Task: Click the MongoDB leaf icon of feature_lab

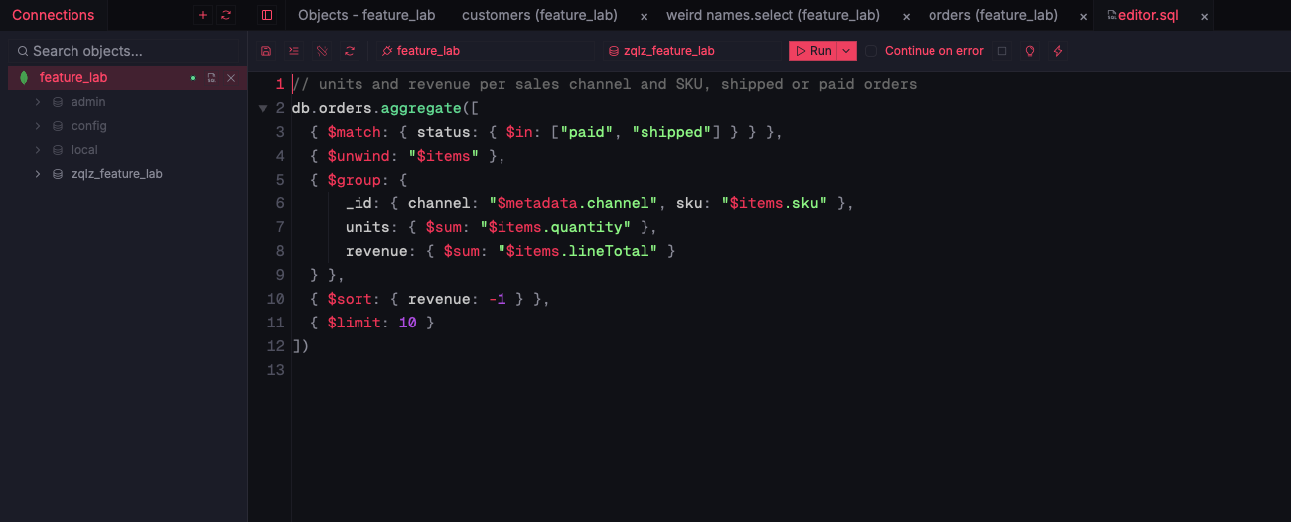Action: coord(24,78)
